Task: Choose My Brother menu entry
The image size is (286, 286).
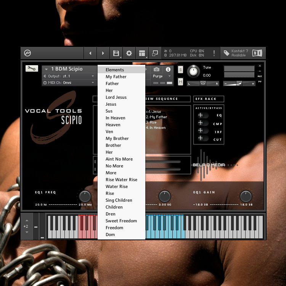Action: 121,138
